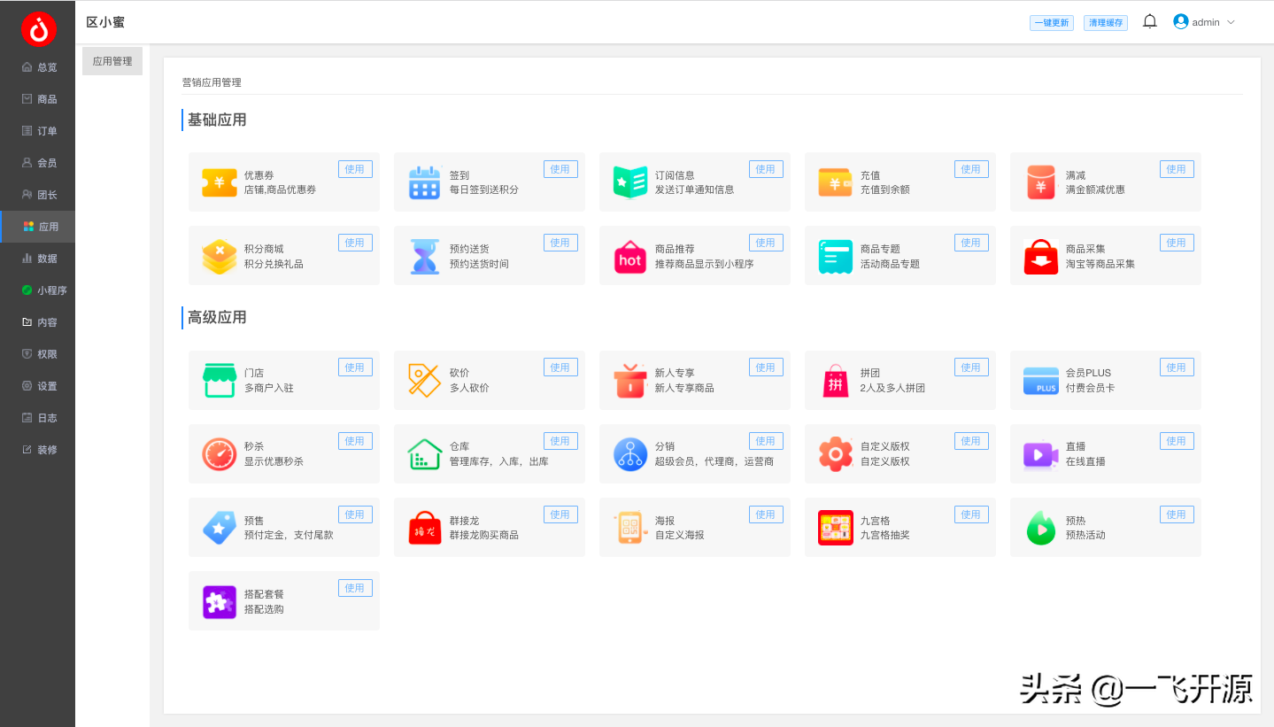The image size is (1274, 727).
Task: Click the 积分商城 stacked layers icon
Action: 220,257
